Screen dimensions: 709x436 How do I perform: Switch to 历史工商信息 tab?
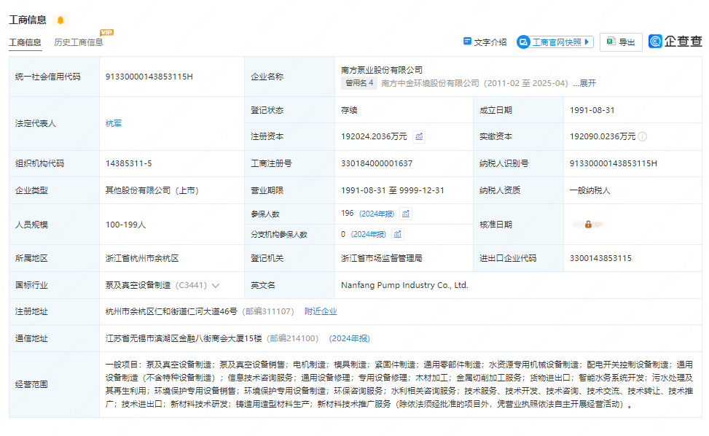[78, 42]
